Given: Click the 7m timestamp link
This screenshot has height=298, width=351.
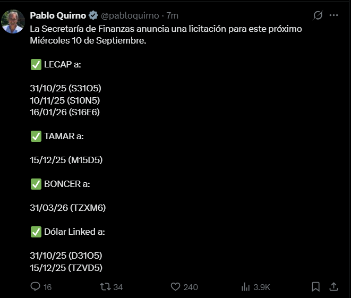Looking at the screenshot, I should (173, 16).
